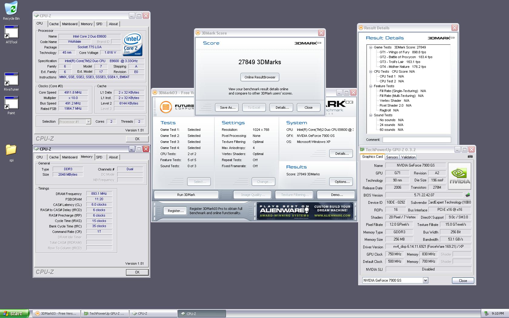
Task: Click Run 3DMark button
Action: coord(186,195)
